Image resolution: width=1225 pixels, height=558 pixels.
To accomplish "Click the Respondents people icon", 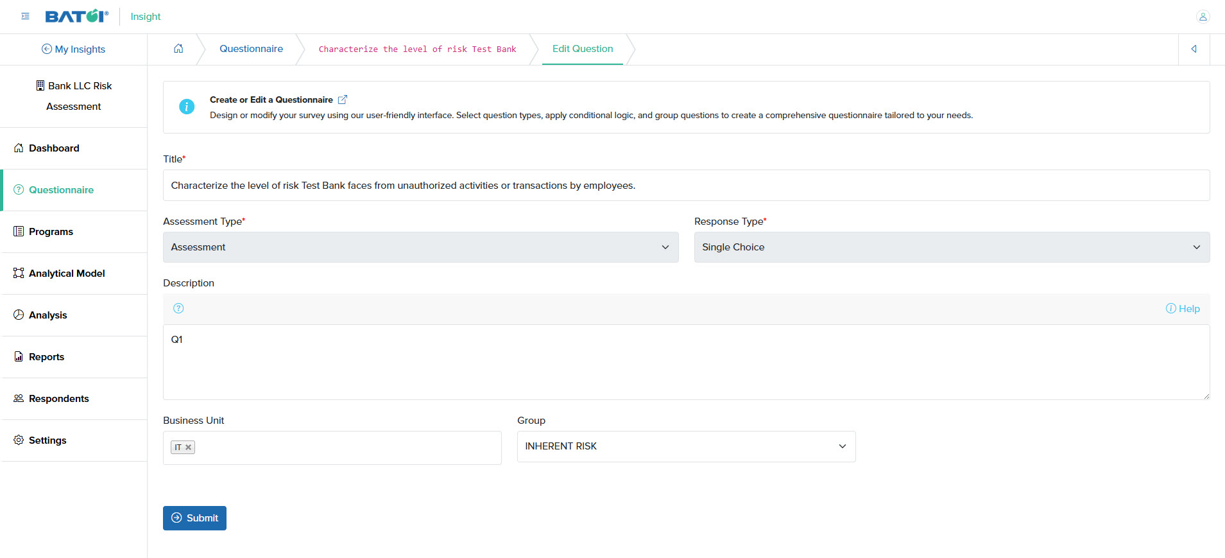I will pos(19,398).
